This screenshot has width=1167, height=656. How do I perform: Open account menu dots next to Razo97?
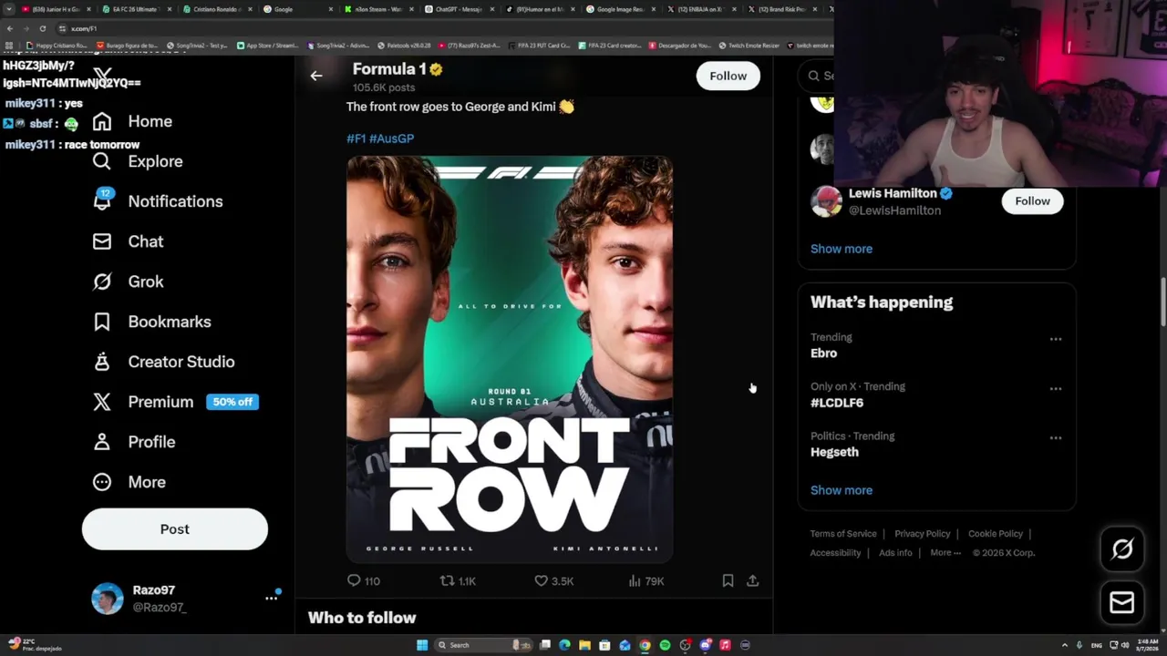coord(271,598)
